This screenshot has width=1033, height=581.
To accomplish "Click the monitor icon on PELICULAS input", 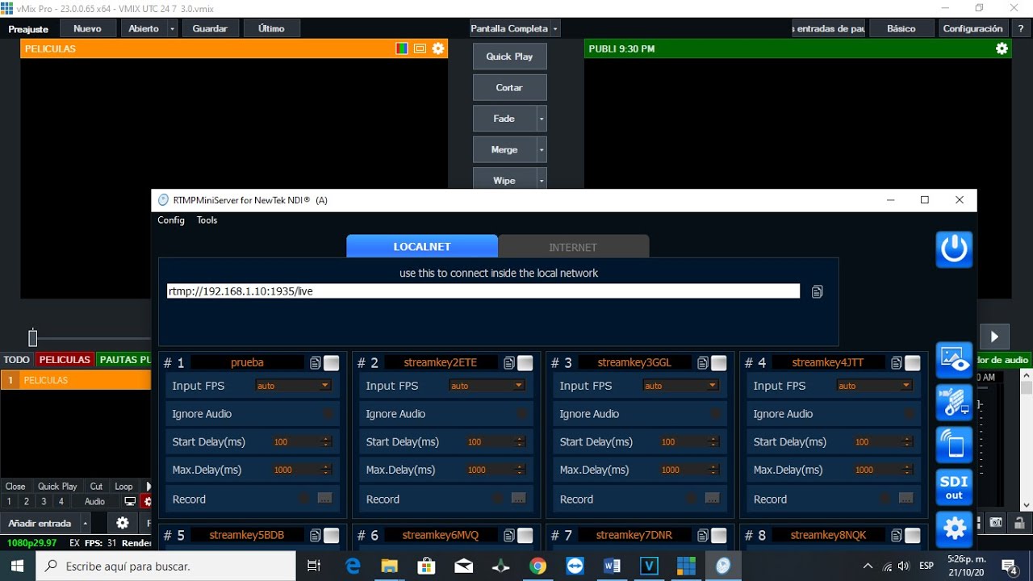I will point(130,501).
